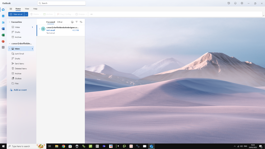Open the Outbox folder

21,79
